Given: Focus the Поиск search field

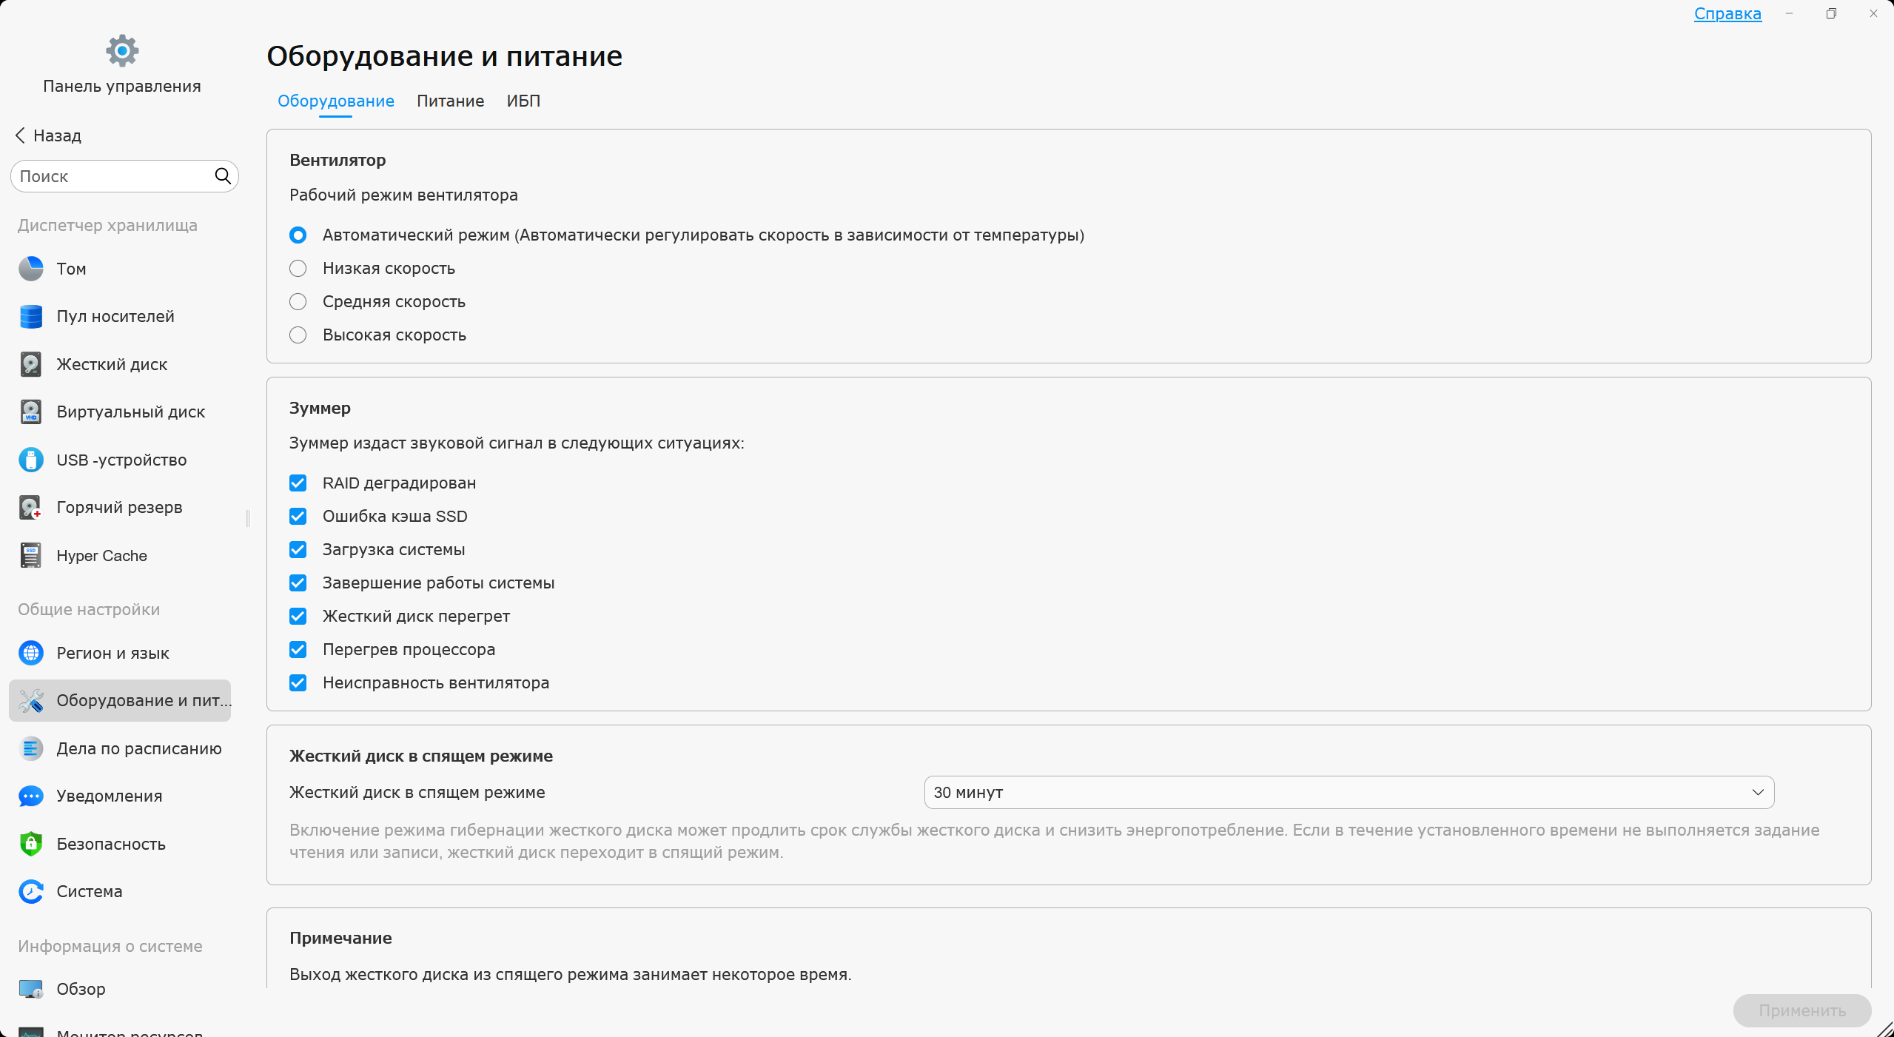Looking at the screenshot, I should [111, 176].
